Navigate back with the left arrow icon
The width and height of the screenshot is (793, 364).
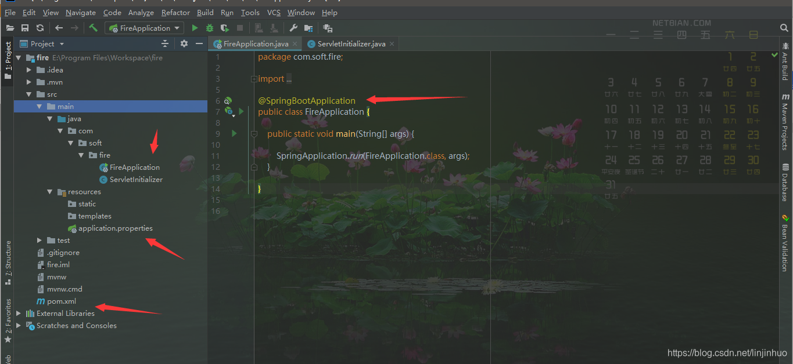59,28
